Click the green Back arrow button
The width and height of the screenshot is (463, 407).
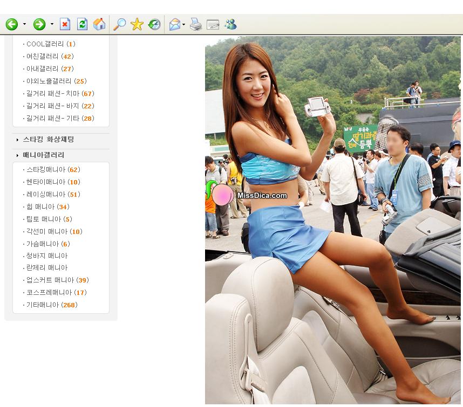click(12, 24)
